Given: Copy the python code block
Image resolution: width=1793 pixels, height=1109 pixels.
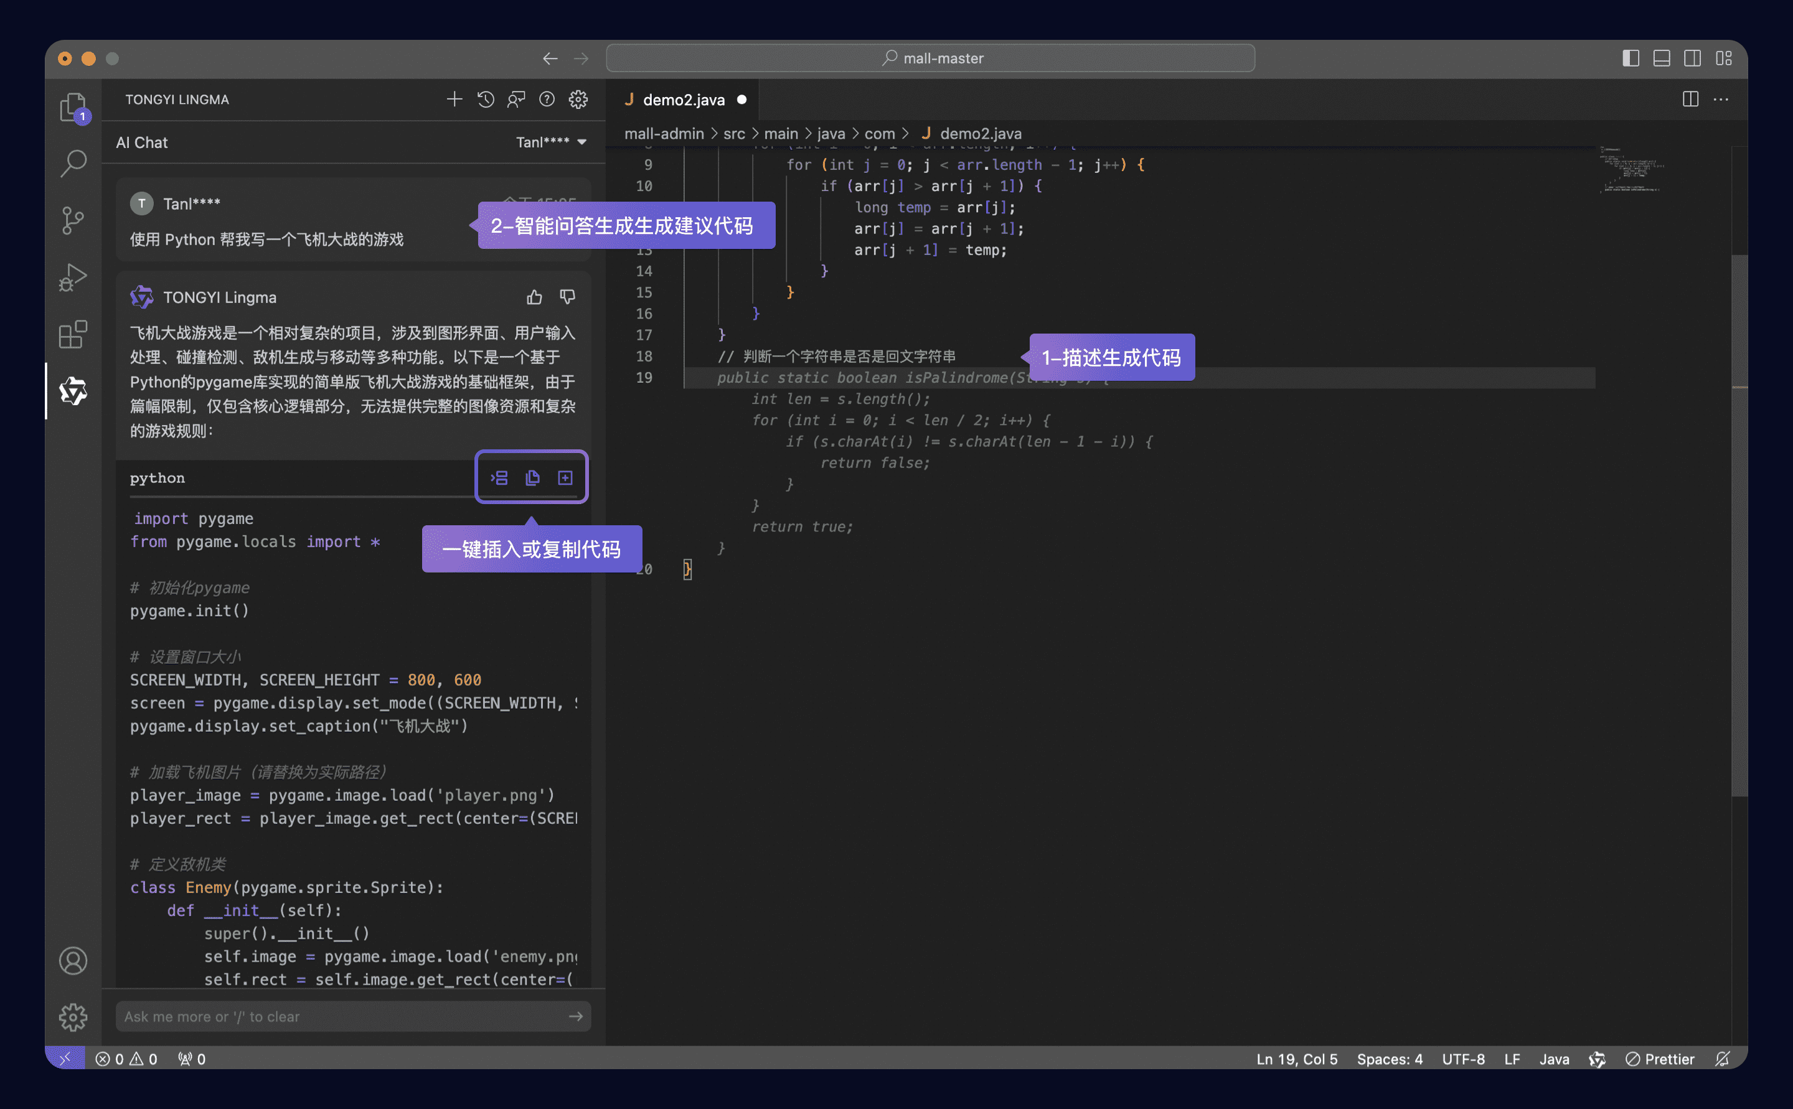Looking at the screenshot, I should (533, 478).
